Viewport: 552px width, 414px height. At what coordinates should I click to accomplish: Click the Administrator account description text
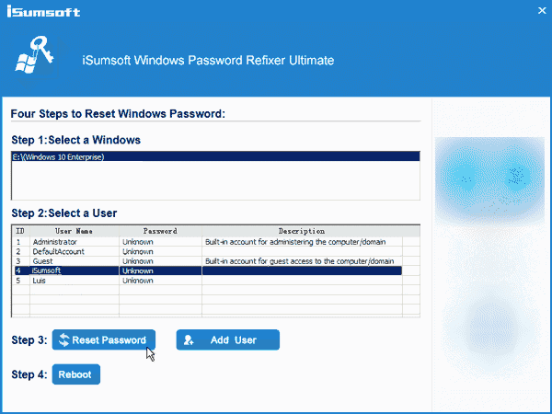tap(295, 242)
